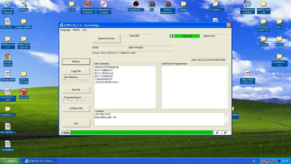291x164 pixels.
Task: Open the ecusafe-2 folder
Action: [x=8, y=111]
